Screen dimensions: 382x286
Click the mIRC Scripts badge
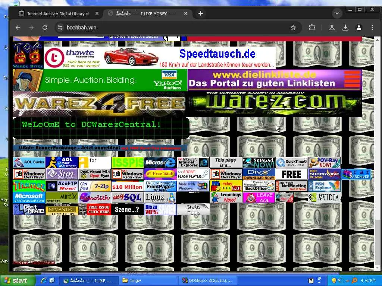tap(62, 198)
